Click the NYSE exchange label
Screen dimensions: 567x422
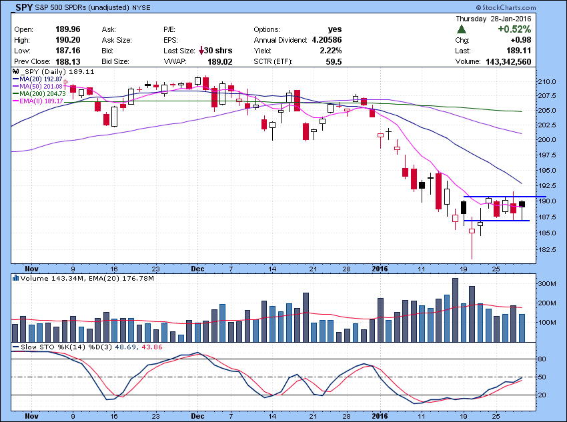click(141, 7)
